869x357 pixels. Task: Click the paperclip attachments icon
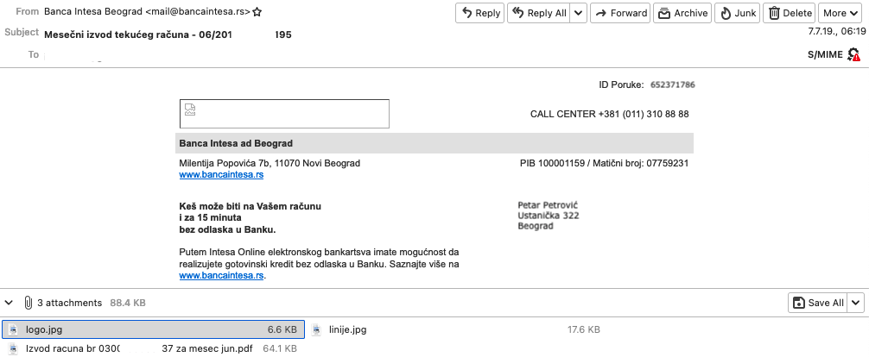coord(29,303)
